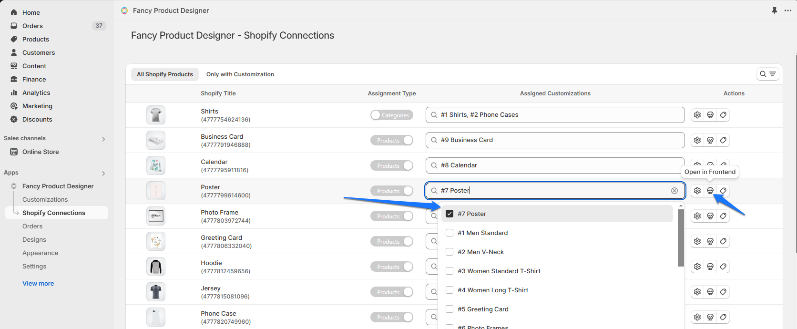Viewport: 797px width, 329px height.
Task: Click the tag icon in the Poster row
Action: (x=723, y=191)
